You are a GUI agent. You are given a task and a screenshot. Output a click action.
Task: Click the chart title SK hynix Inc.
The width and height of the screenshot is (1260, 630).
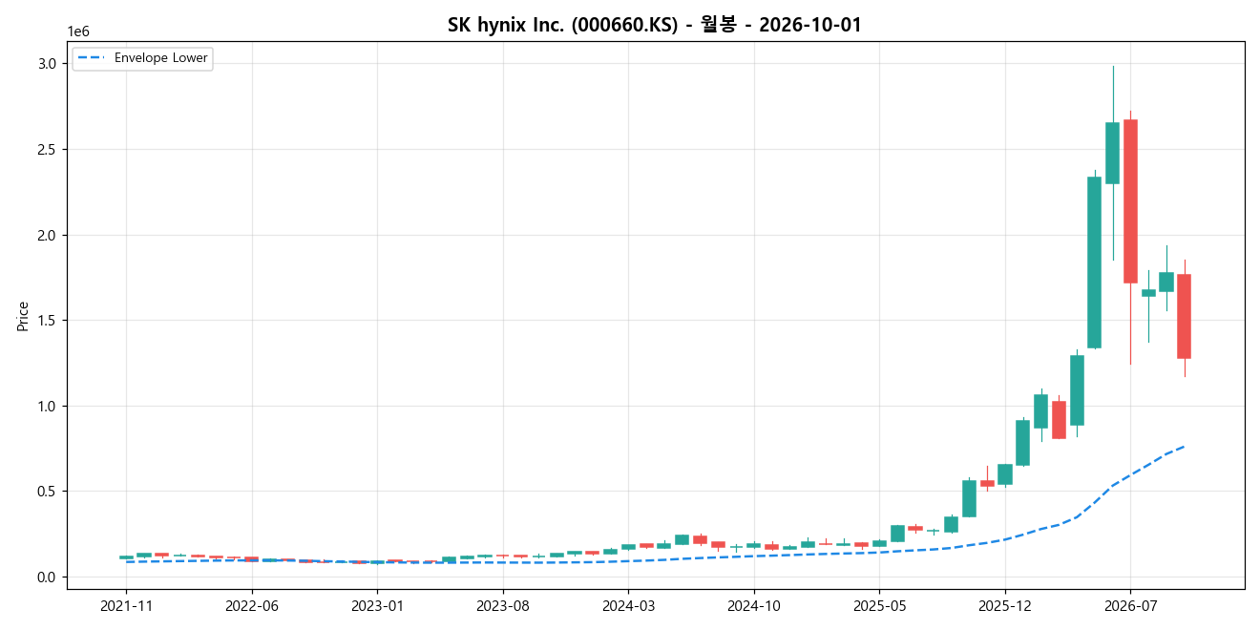tap(655, 25)
